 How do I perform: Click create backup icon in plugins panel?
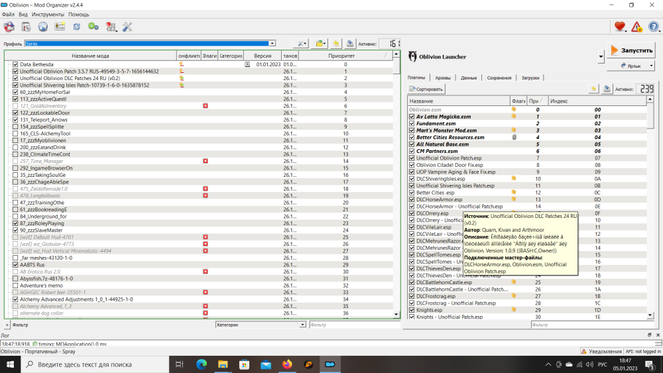(607, 89)
